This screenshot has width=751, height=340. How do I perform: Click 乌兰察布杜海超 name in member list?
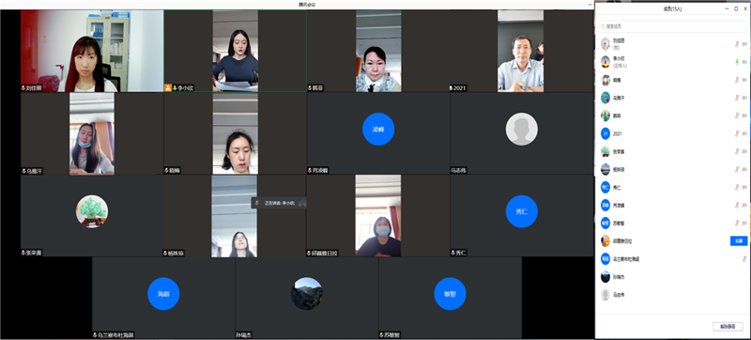pyautogui.click(x=626, y=259)
